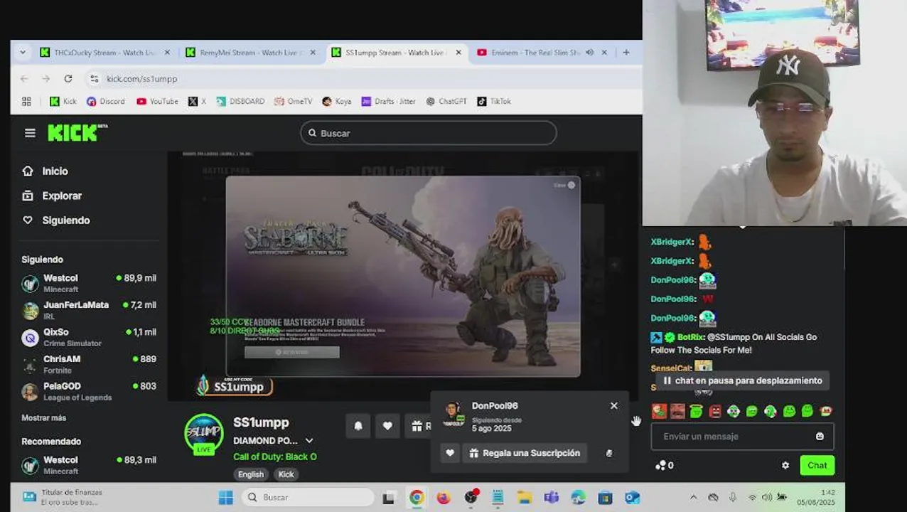Open the Discord bookmark
This screenshot has width=907, height=512.
pos(105,102)
